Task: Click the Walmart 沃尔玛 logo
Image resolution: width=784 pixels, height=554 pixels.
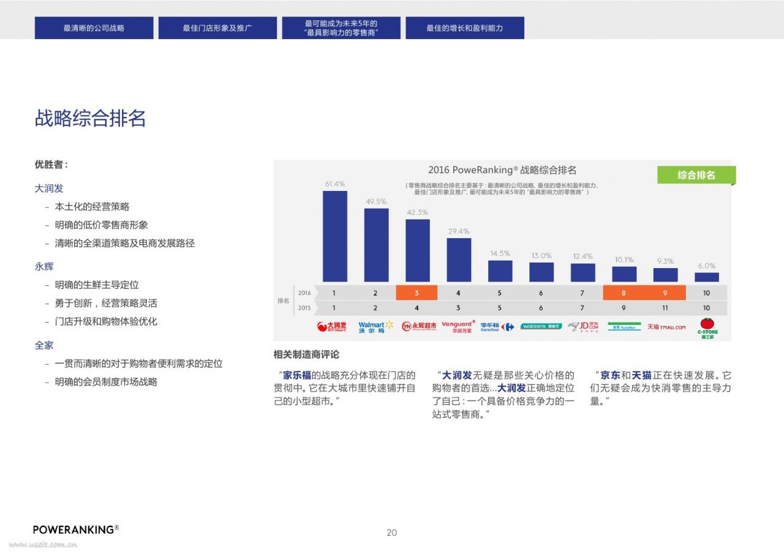Action: [x=375, y=327]
